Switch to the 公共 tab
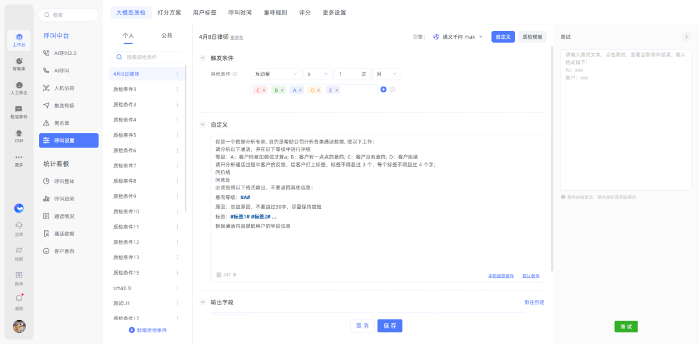The width and height of the screenshot is (699, 344). (x=167, y=36)
